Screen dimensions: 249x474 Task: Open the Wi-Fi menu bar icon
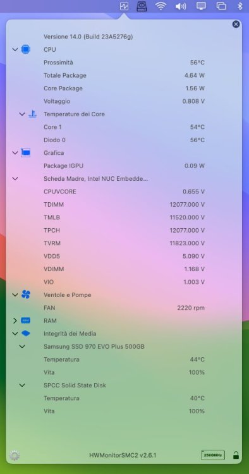161,6
